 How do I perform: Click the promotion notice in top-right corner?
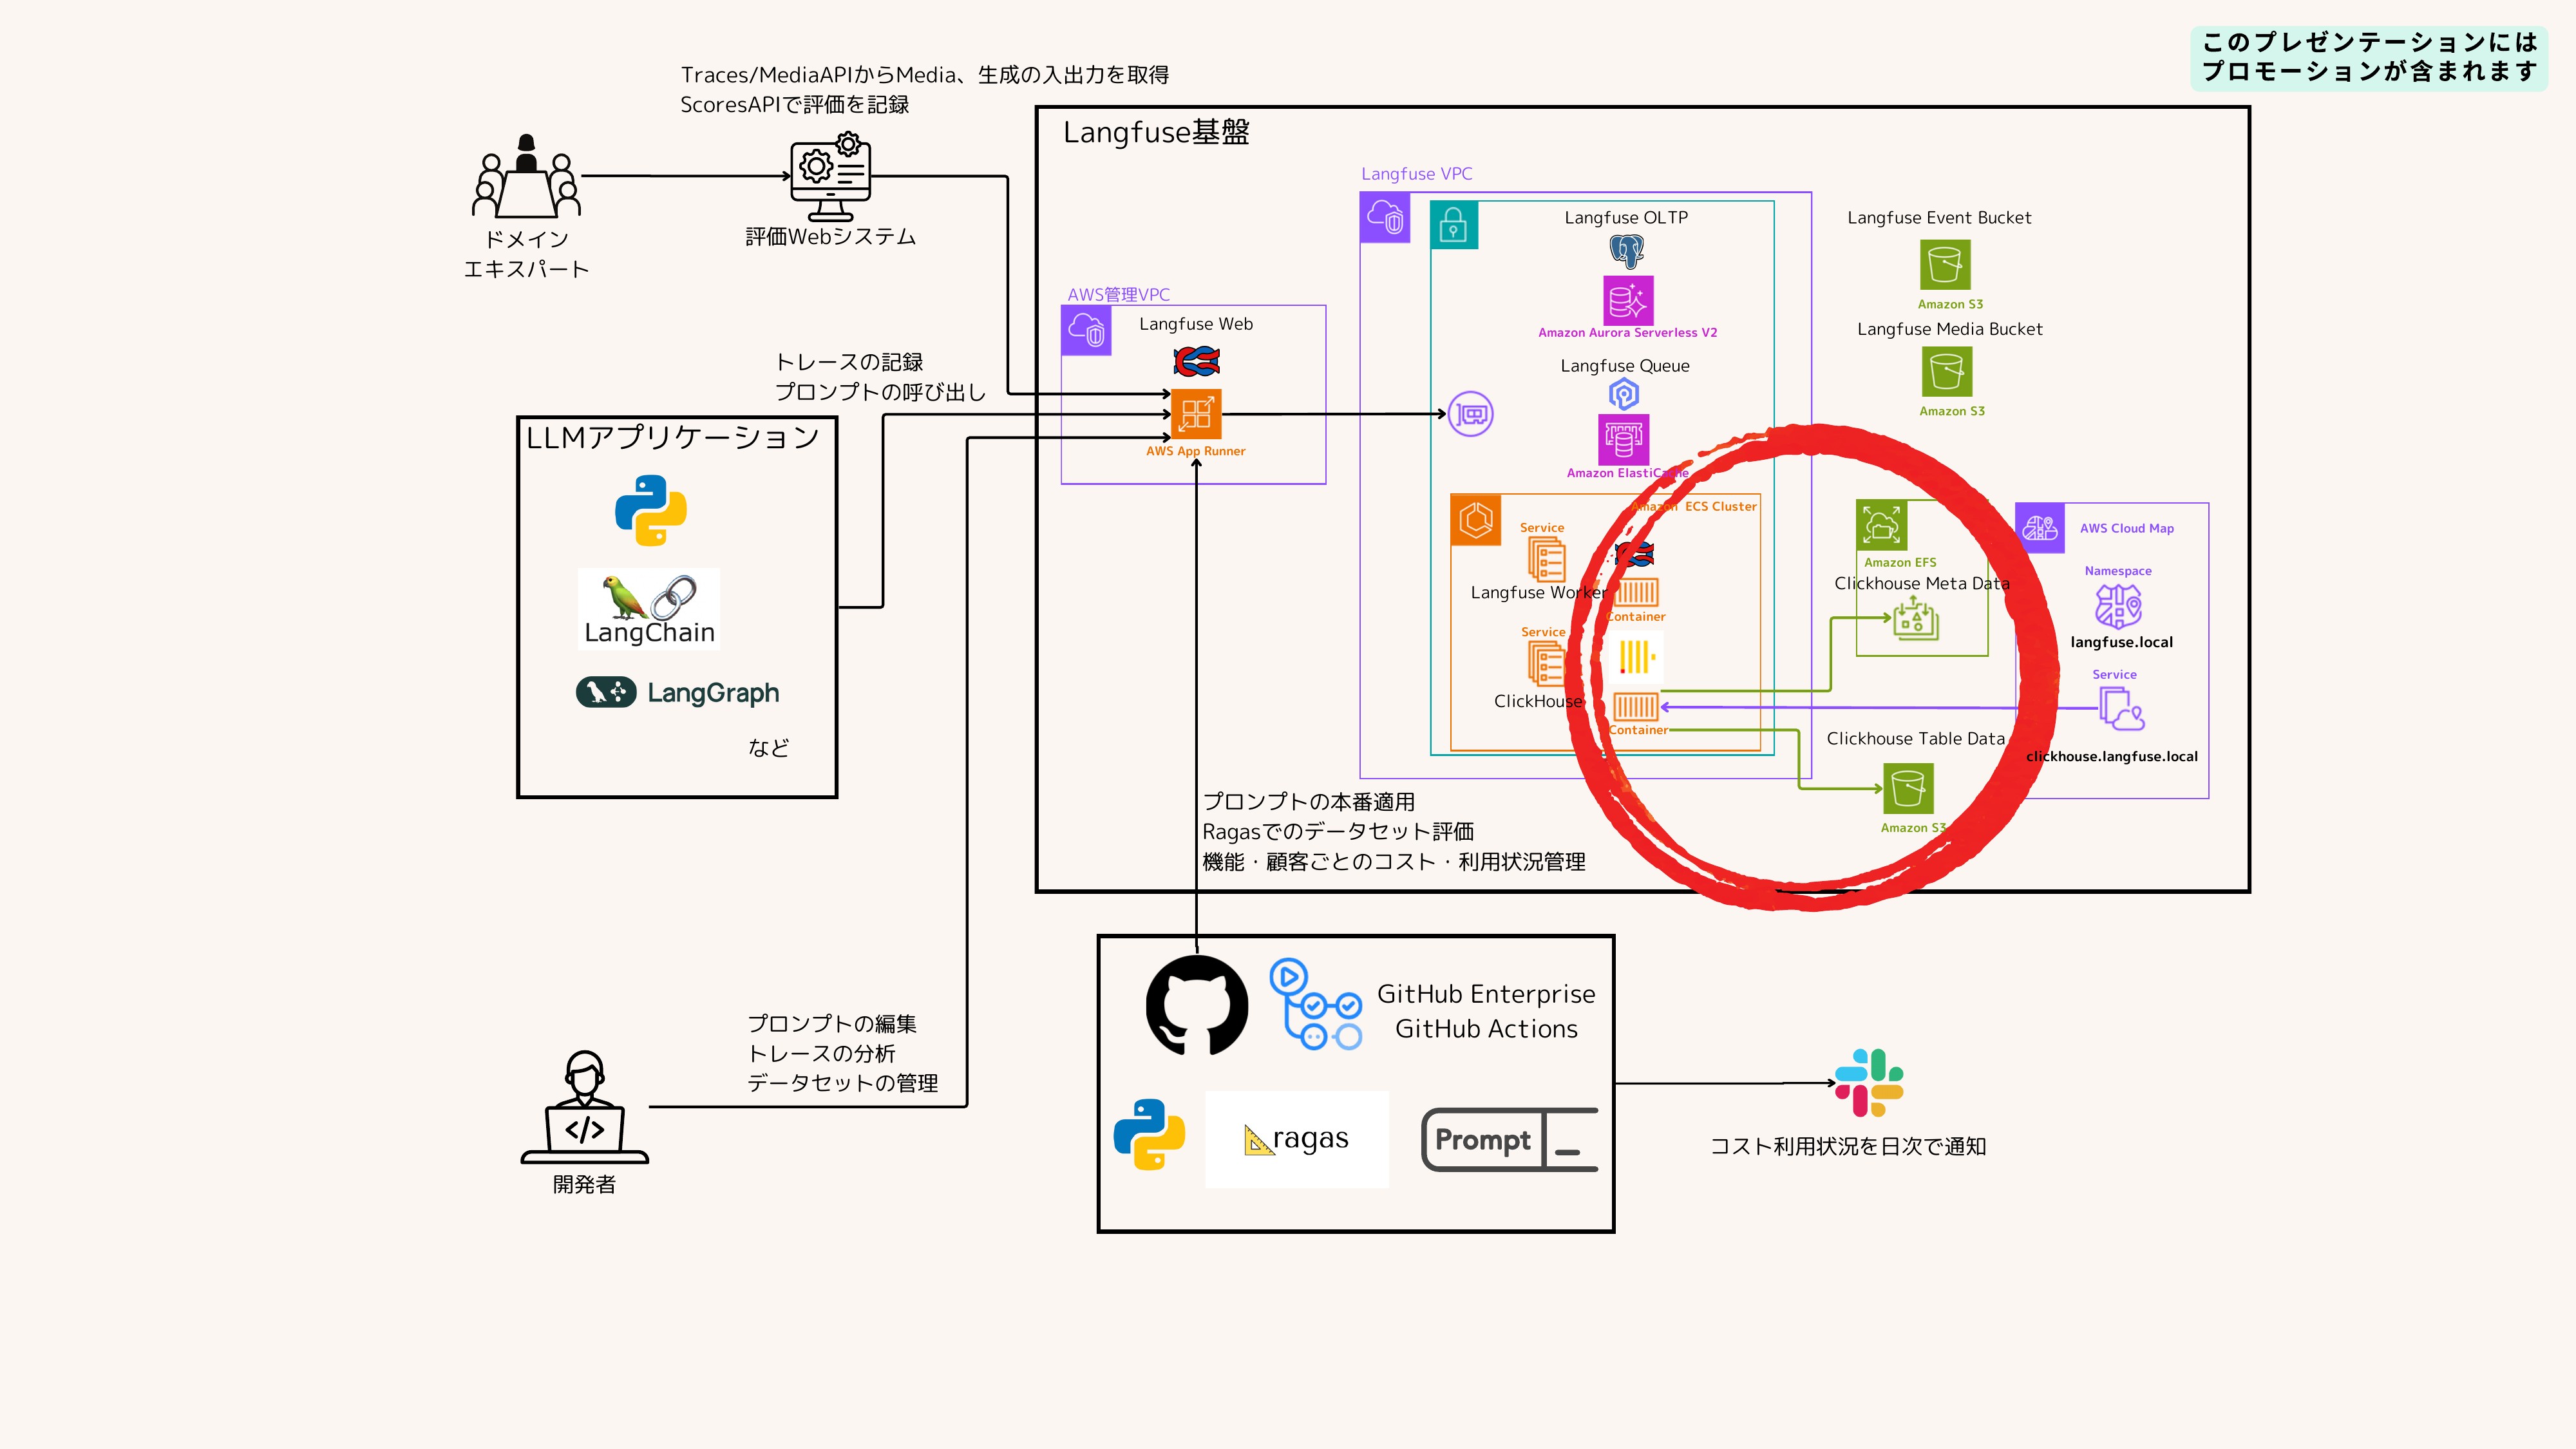[x=2369, y=57]
